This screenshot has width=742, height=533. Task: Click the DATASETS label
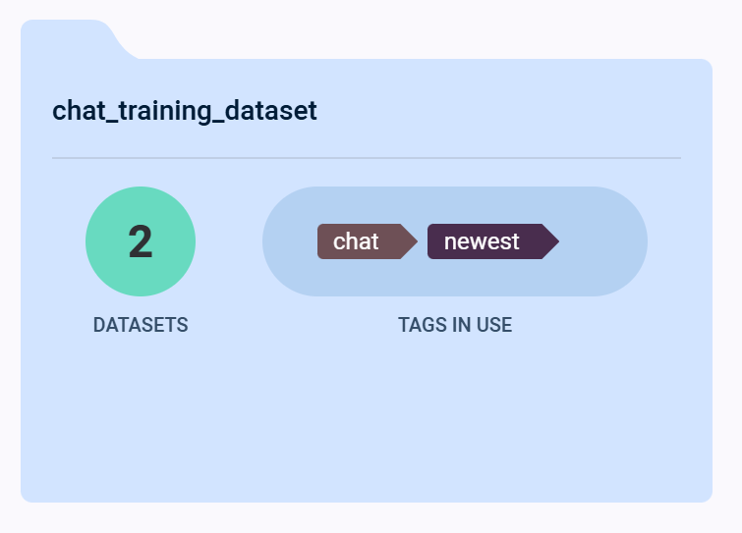coord(141,325)
